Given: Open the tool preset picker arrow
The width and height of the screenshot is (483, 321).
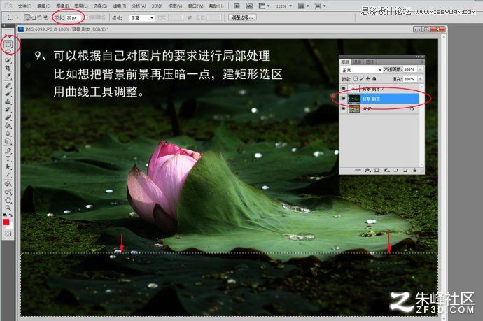Looking at the screenshot, I should [17, 17].
